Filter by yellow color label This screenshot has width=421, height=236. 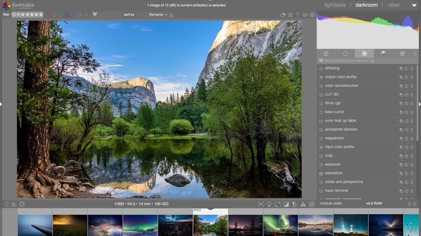coord(55,15)
